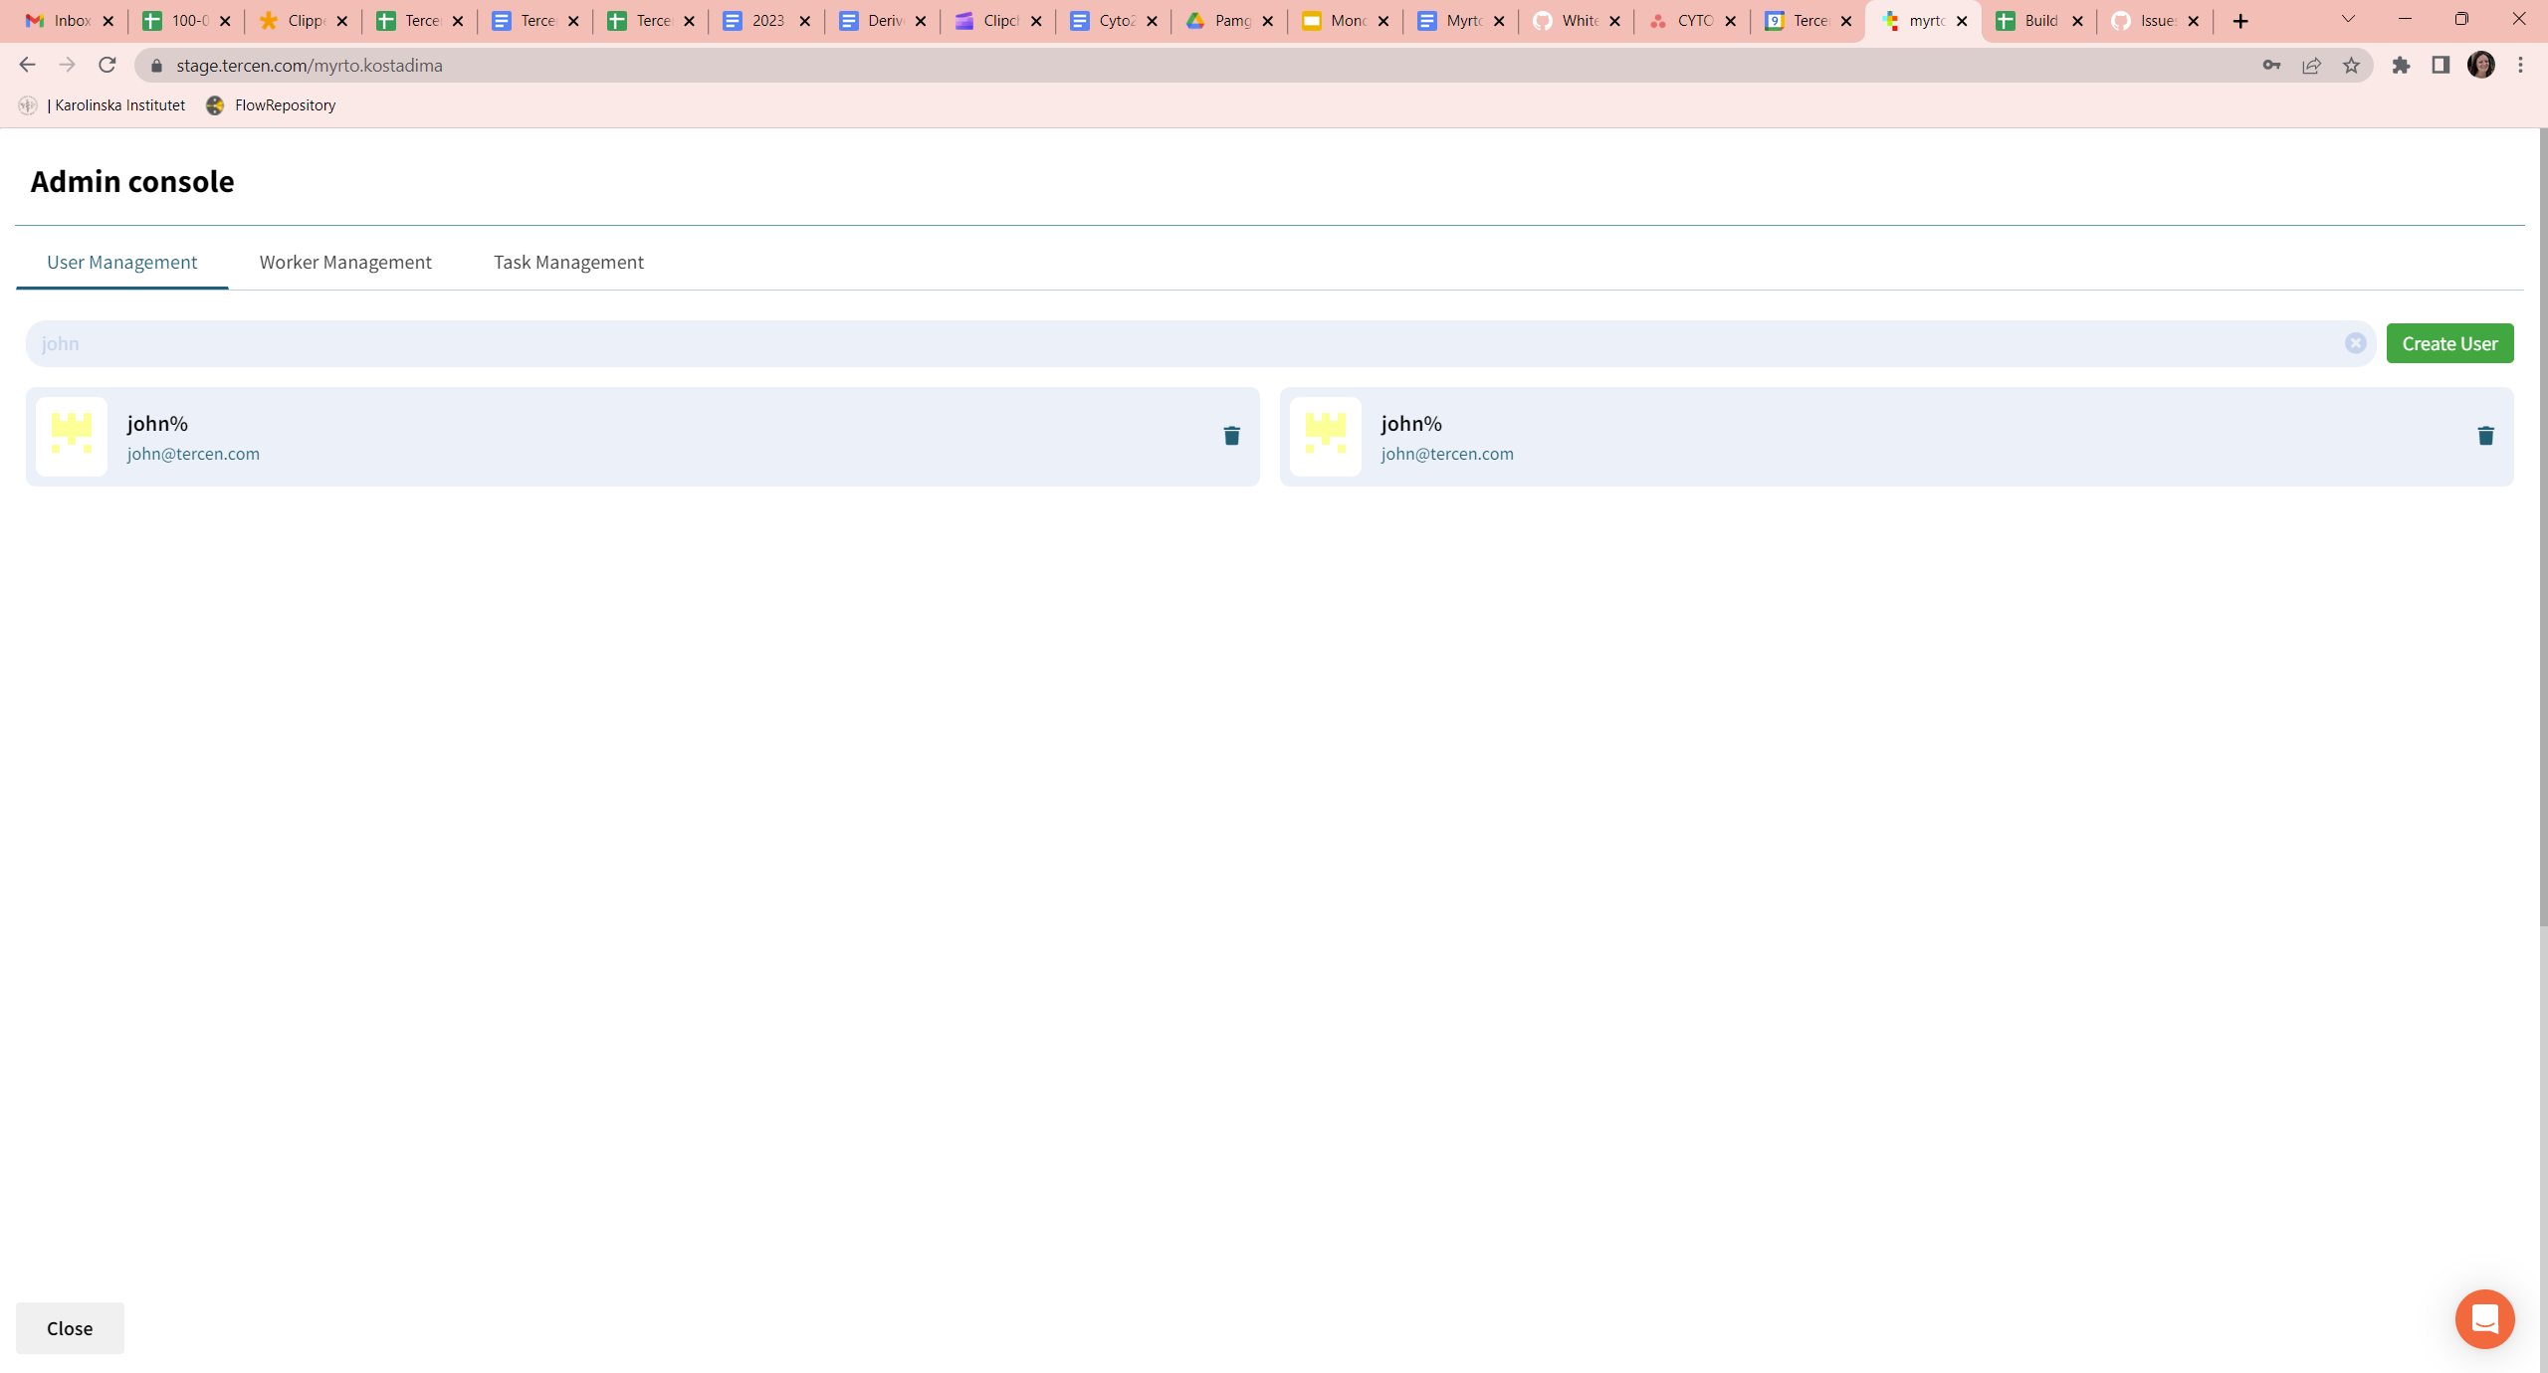Open the Chrome extensions puzzle icon
The height and width of the screenshot is (1373, 2548).
point(2402,65)
